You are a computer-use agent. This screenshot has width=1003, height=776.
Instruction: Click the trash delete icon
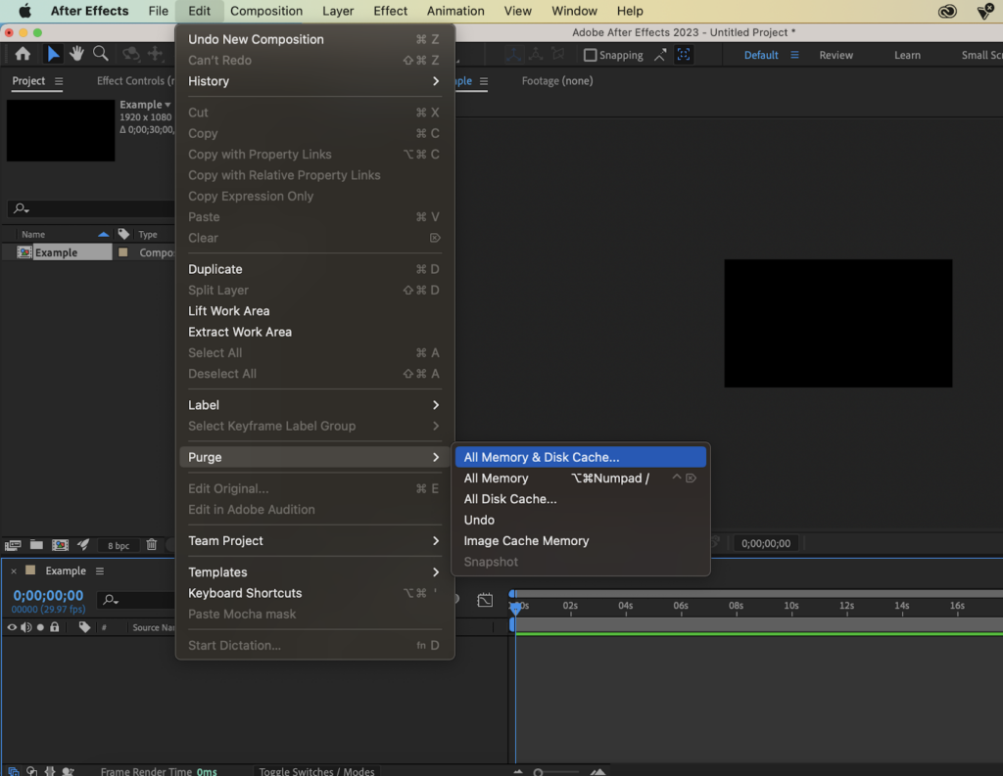[152, 545]
